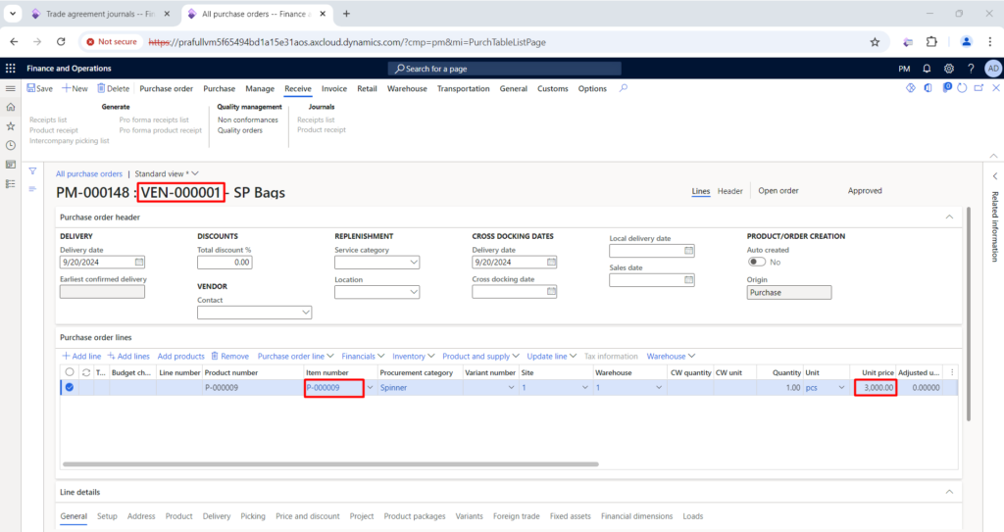Viewport: 1004px width, 532px height.
Task: Open the Office integration icon
Action: click(928, 88)
